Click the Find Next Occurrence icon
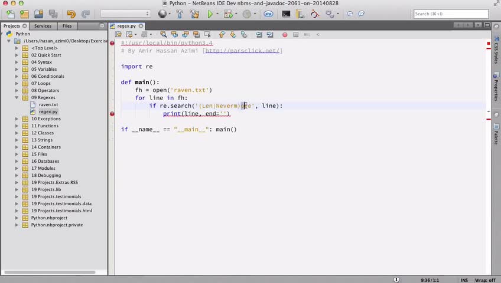The image size is (501, 283). 186,34
